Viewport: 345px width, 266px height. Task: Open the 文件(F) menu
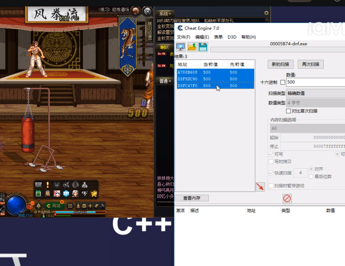point(183,37)
